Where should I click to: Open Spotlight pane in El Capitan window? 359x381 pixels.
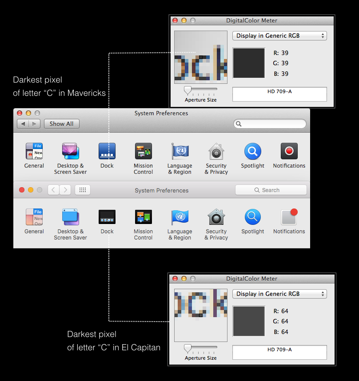pyautogui.click(x=253, y=217)
